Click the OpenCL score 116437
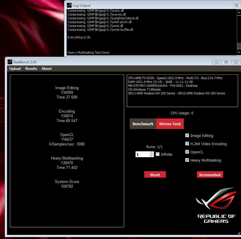This screenshot has width=241, height=239. pos(67,139)
